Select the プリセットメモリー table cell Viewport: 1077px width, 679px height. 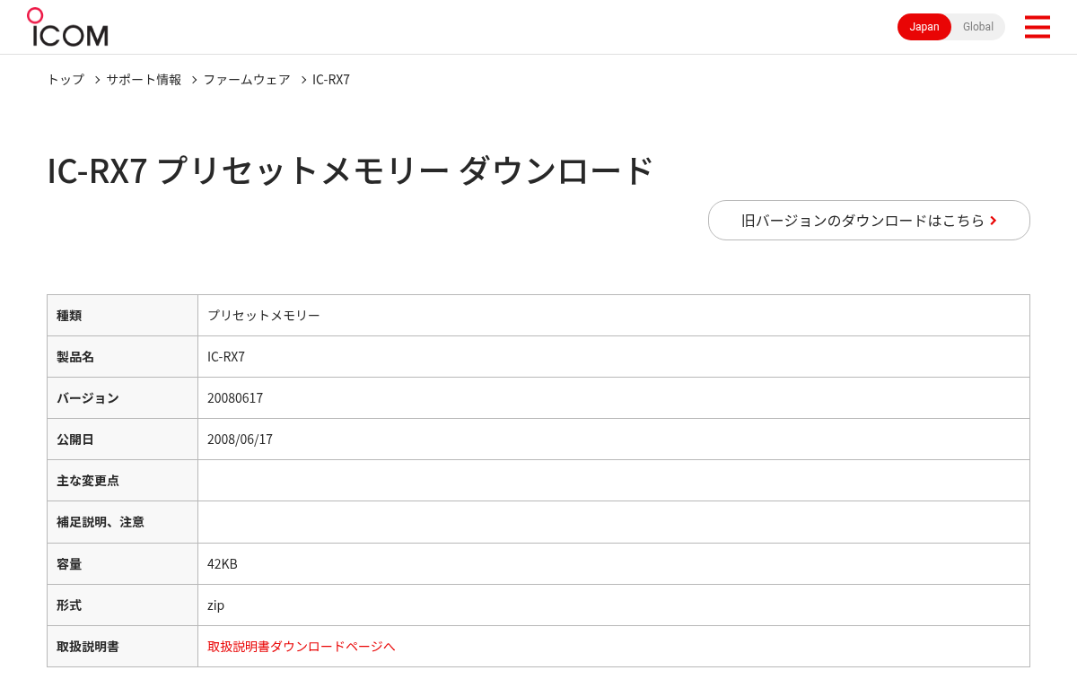[x=614, y=315]
